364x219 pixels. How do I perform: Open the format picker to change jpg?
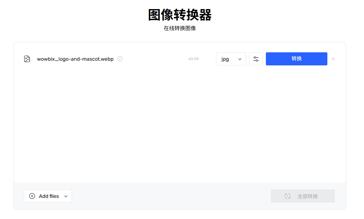(231, 59)
